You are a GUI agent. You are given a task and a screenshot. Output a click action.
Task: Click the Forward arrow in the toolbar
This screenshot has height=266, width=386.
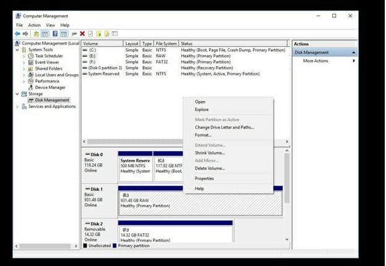pyautogui.click(x=25, y=34)
